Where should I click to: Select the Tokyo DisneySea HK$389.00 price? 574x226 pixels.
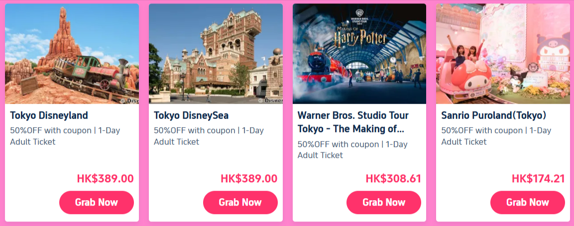[x=249, y=179]
